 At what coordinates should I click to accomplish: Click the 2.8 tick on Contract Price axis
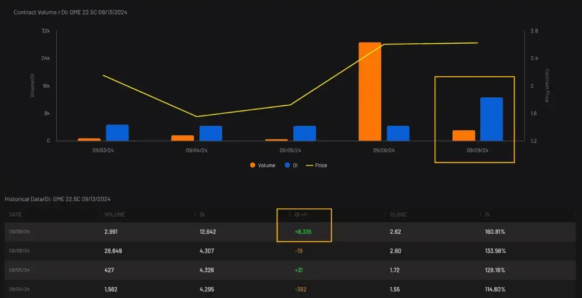coord(534,31)
